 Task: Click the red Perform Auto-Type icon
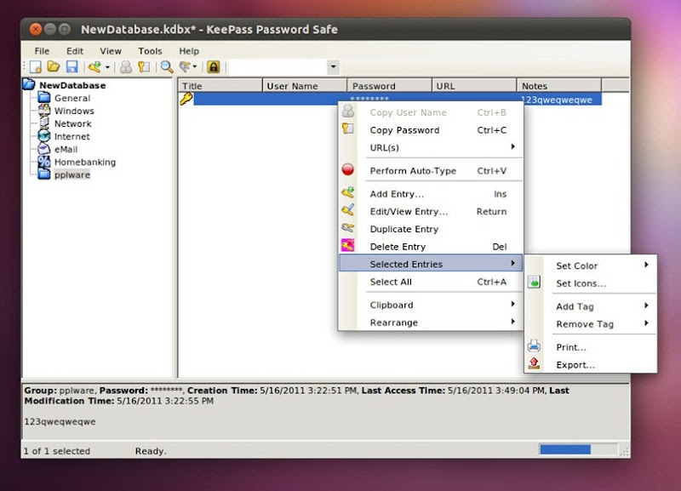pyautogui.click(x=348, y=169)
